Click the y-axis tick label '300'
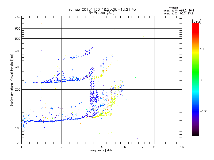 [x=18, y=67]
